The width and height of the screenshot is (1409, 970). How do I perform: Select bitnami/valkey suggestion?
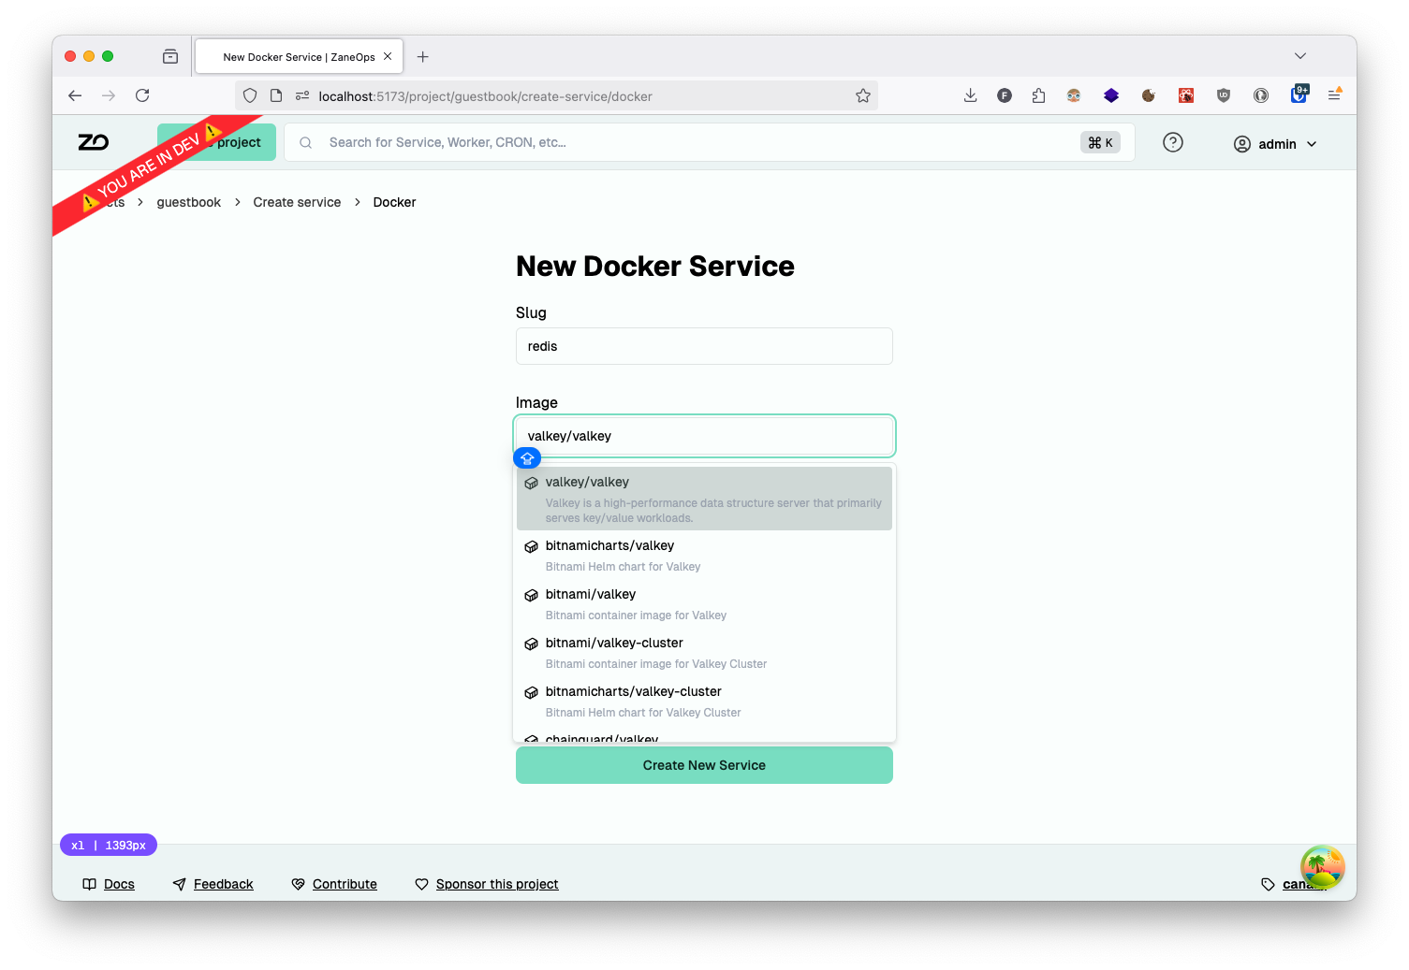coord(704,603)
